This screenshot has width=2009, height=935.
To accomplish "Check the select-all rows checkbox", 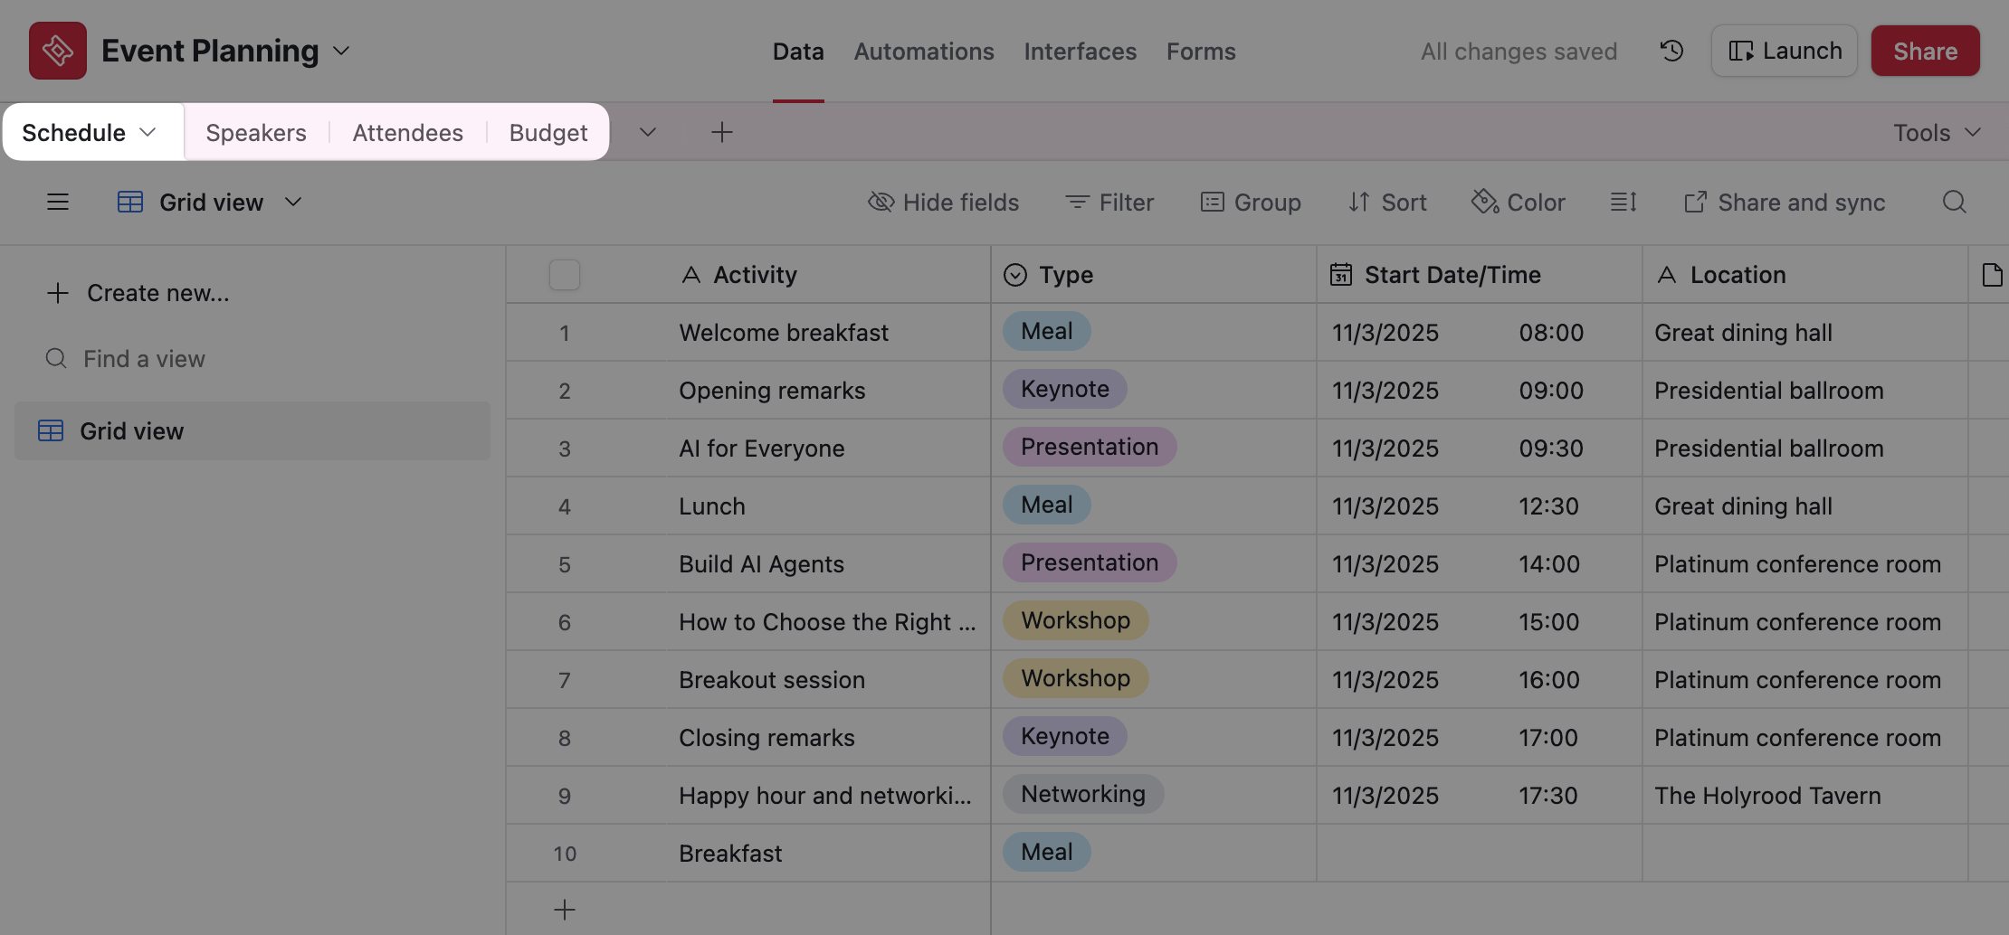I will click(x=564, y=275).
